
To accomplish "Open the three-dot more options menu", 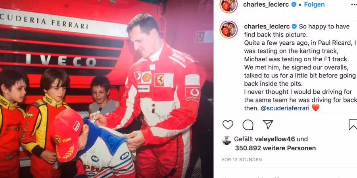I will click(x=353, y=4).
